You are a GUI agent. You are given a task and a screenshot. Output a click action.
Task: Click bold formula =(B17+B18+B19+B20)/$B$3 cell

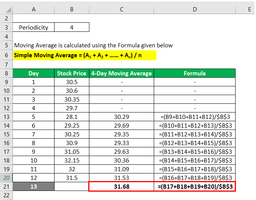click(x=195, y=186)
